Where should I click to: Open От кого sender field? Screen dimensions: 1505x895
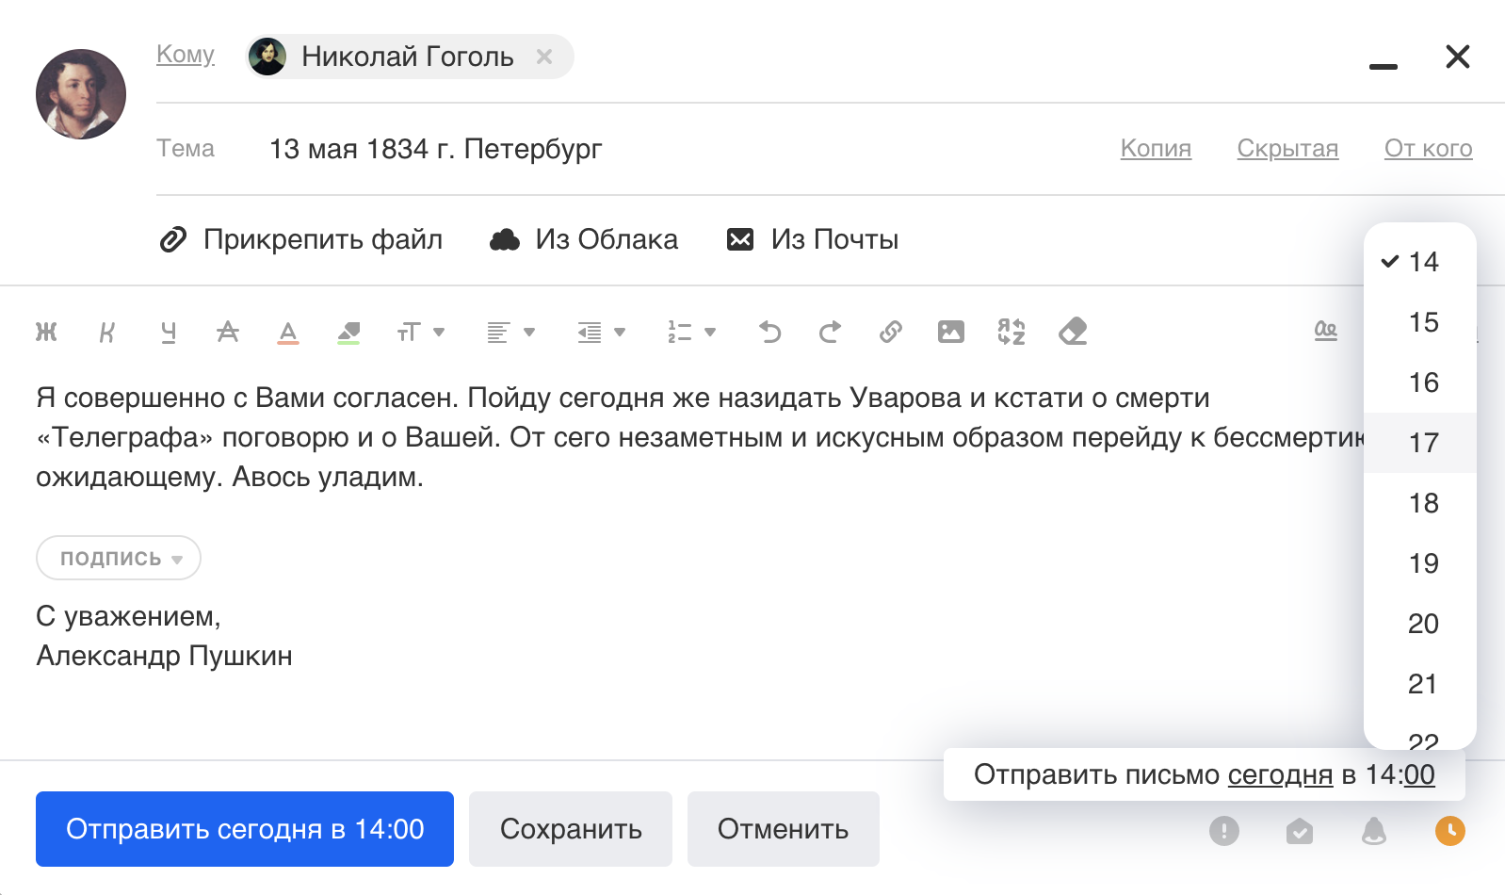(1428, 148)
